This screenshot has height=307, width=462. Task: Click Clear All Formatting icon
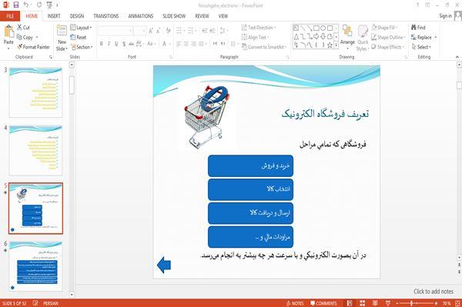(x=168, y=31)
